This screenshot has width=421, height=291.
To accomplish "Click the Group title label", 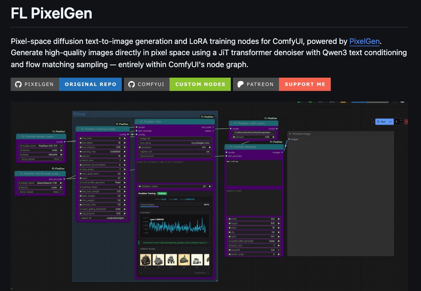I will coord(79,114).
